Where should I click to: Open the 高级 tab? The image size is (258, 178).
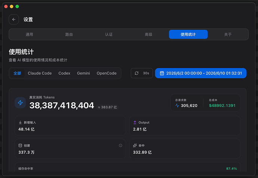tap(148, 34)
